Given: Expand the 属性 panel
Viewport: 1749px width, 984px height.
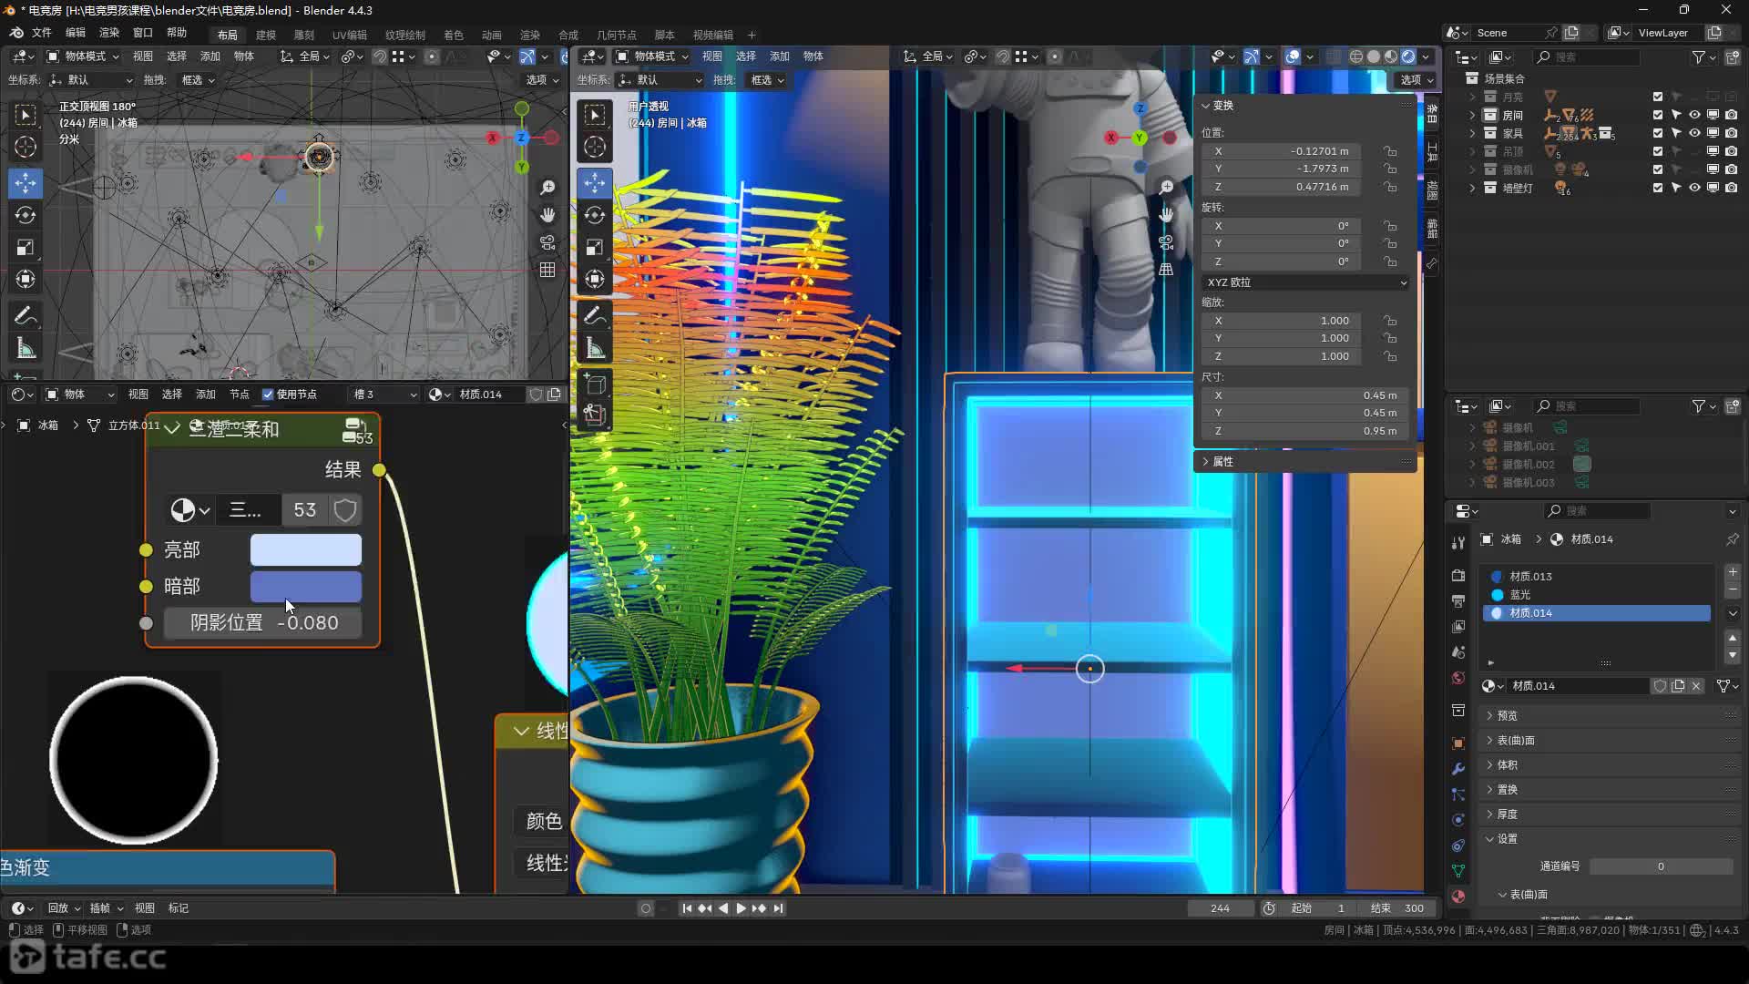Looking at the screenshot, I should pyautogui.click(x=1222, y=462).
